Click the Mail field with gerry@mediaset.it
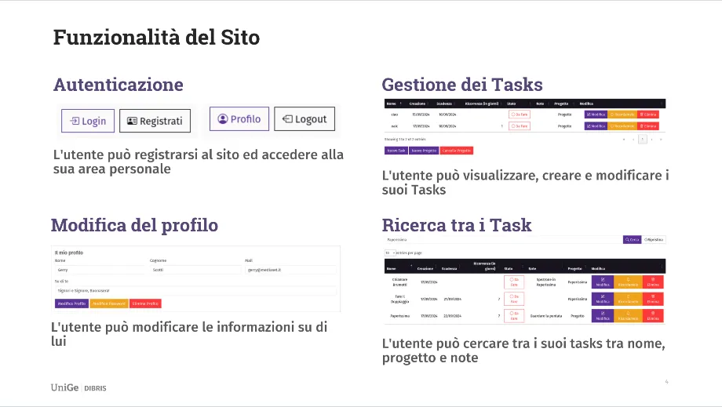 pos(290,270)
